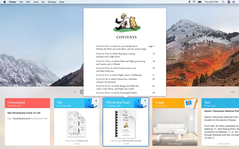Click the Hoverboard card red header
The width and height of the screenshot is (239, 149).
(x=27, y=103)
